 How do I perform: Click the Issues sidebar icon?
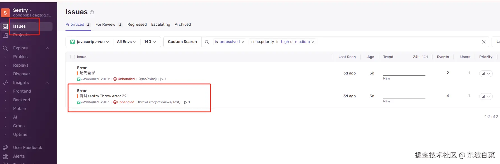tap(5, 26)
